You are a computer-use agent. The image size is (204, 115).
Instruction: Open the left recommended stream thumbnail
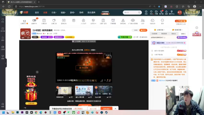(x=65, y=91)
